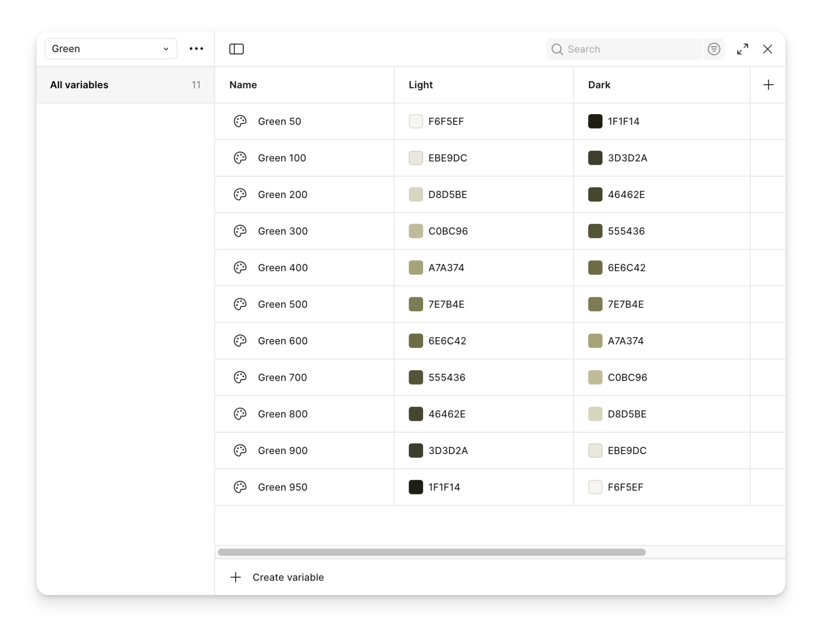
Task: Click the palette icon for Green 950
Action: (240, 487)
